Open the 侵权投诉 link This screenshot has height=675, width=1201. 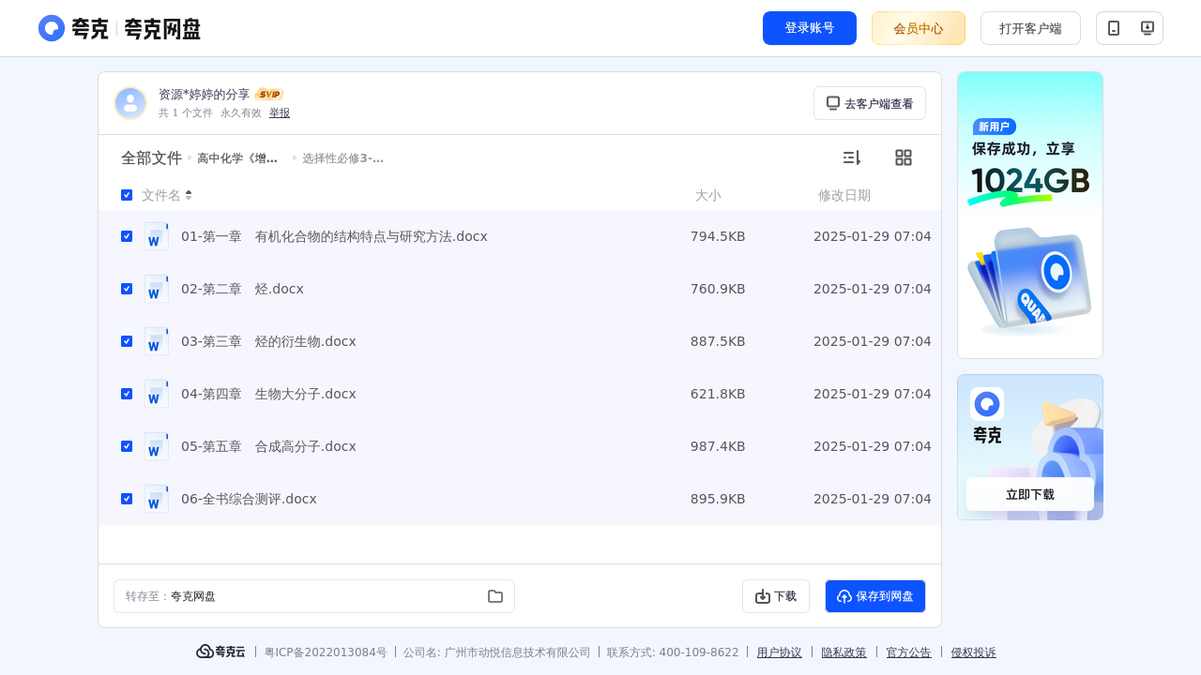(x=974, y=652)
